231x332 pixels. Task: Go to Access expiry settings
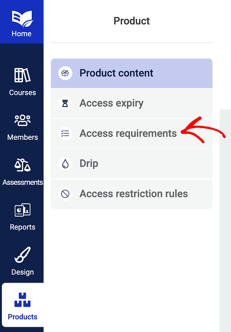click(x=112, y=103)
